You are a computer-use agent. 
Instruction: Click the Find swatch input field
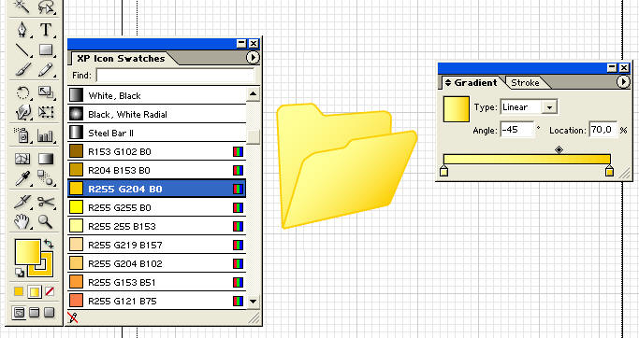(x=175, y=76)
